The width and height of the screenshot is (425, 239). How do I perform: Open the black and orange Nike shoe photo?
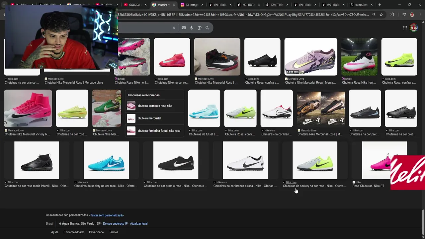(217, 57)
